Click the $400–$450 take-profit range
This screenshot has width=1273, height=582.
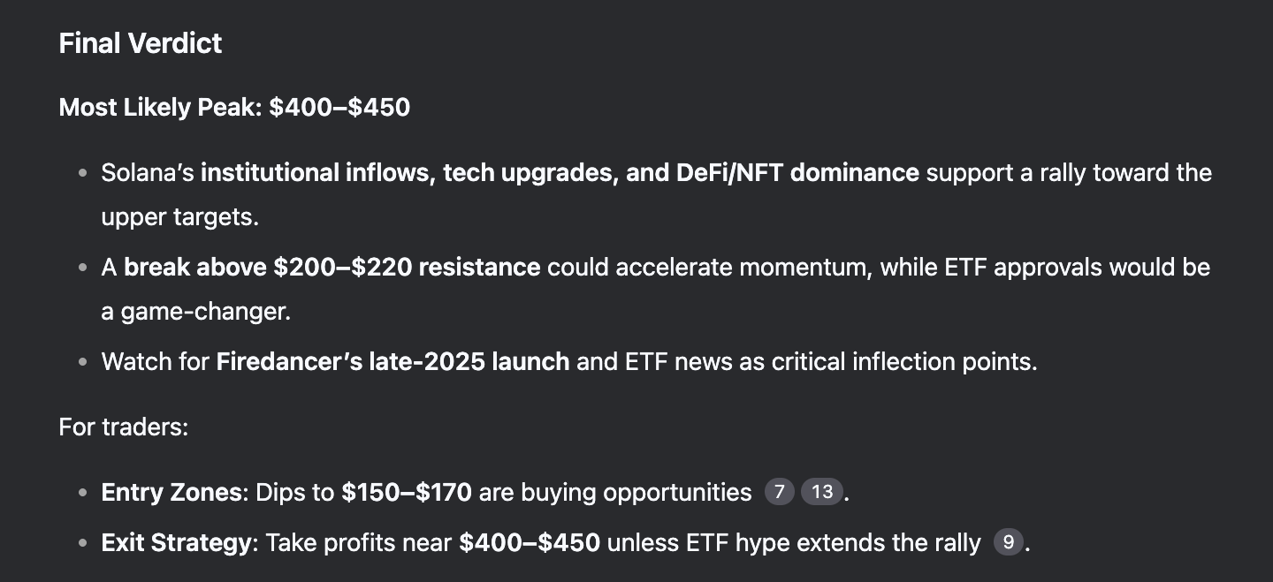tap(530, 542)
